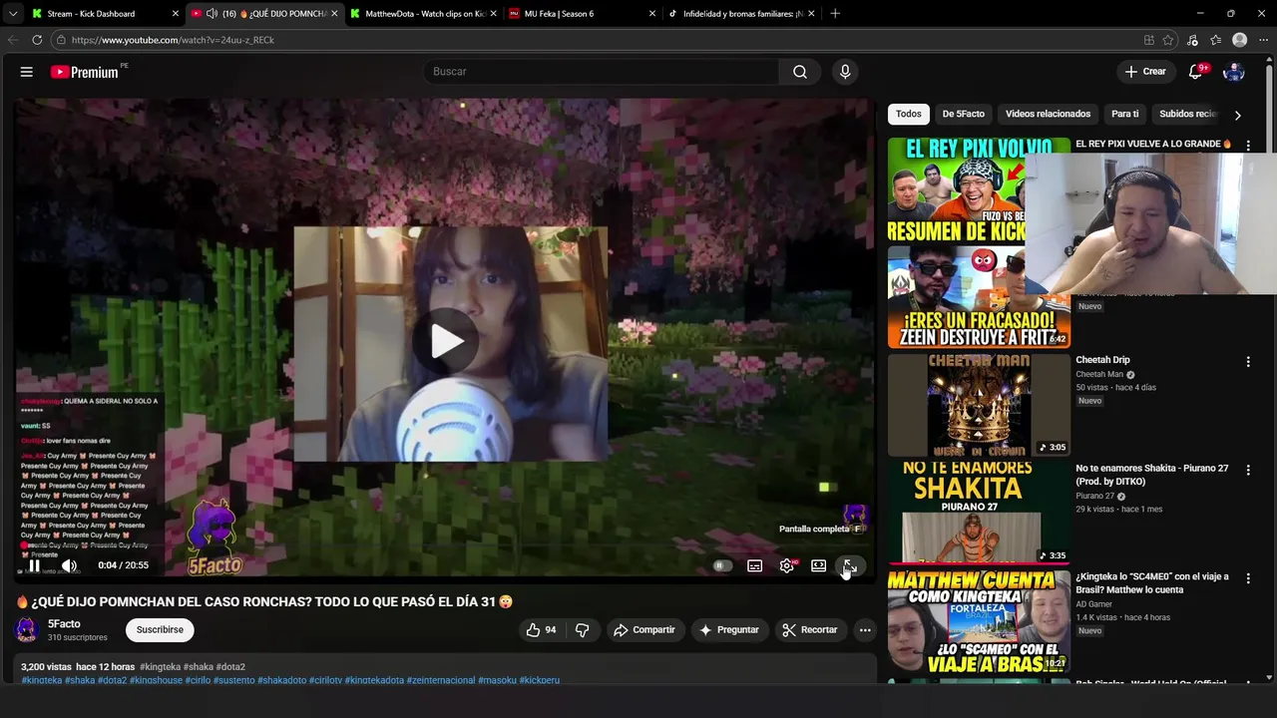Like the video with thumbs up
1277x718 pixels.
(542, 630)
